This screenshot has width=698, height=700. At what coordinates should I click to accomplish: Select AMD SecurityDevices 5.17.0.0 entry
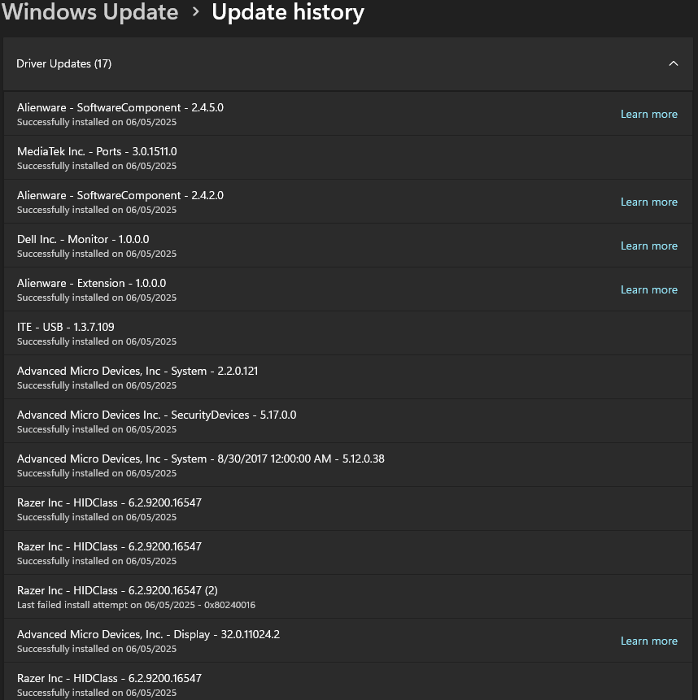(x=348, y=421)
